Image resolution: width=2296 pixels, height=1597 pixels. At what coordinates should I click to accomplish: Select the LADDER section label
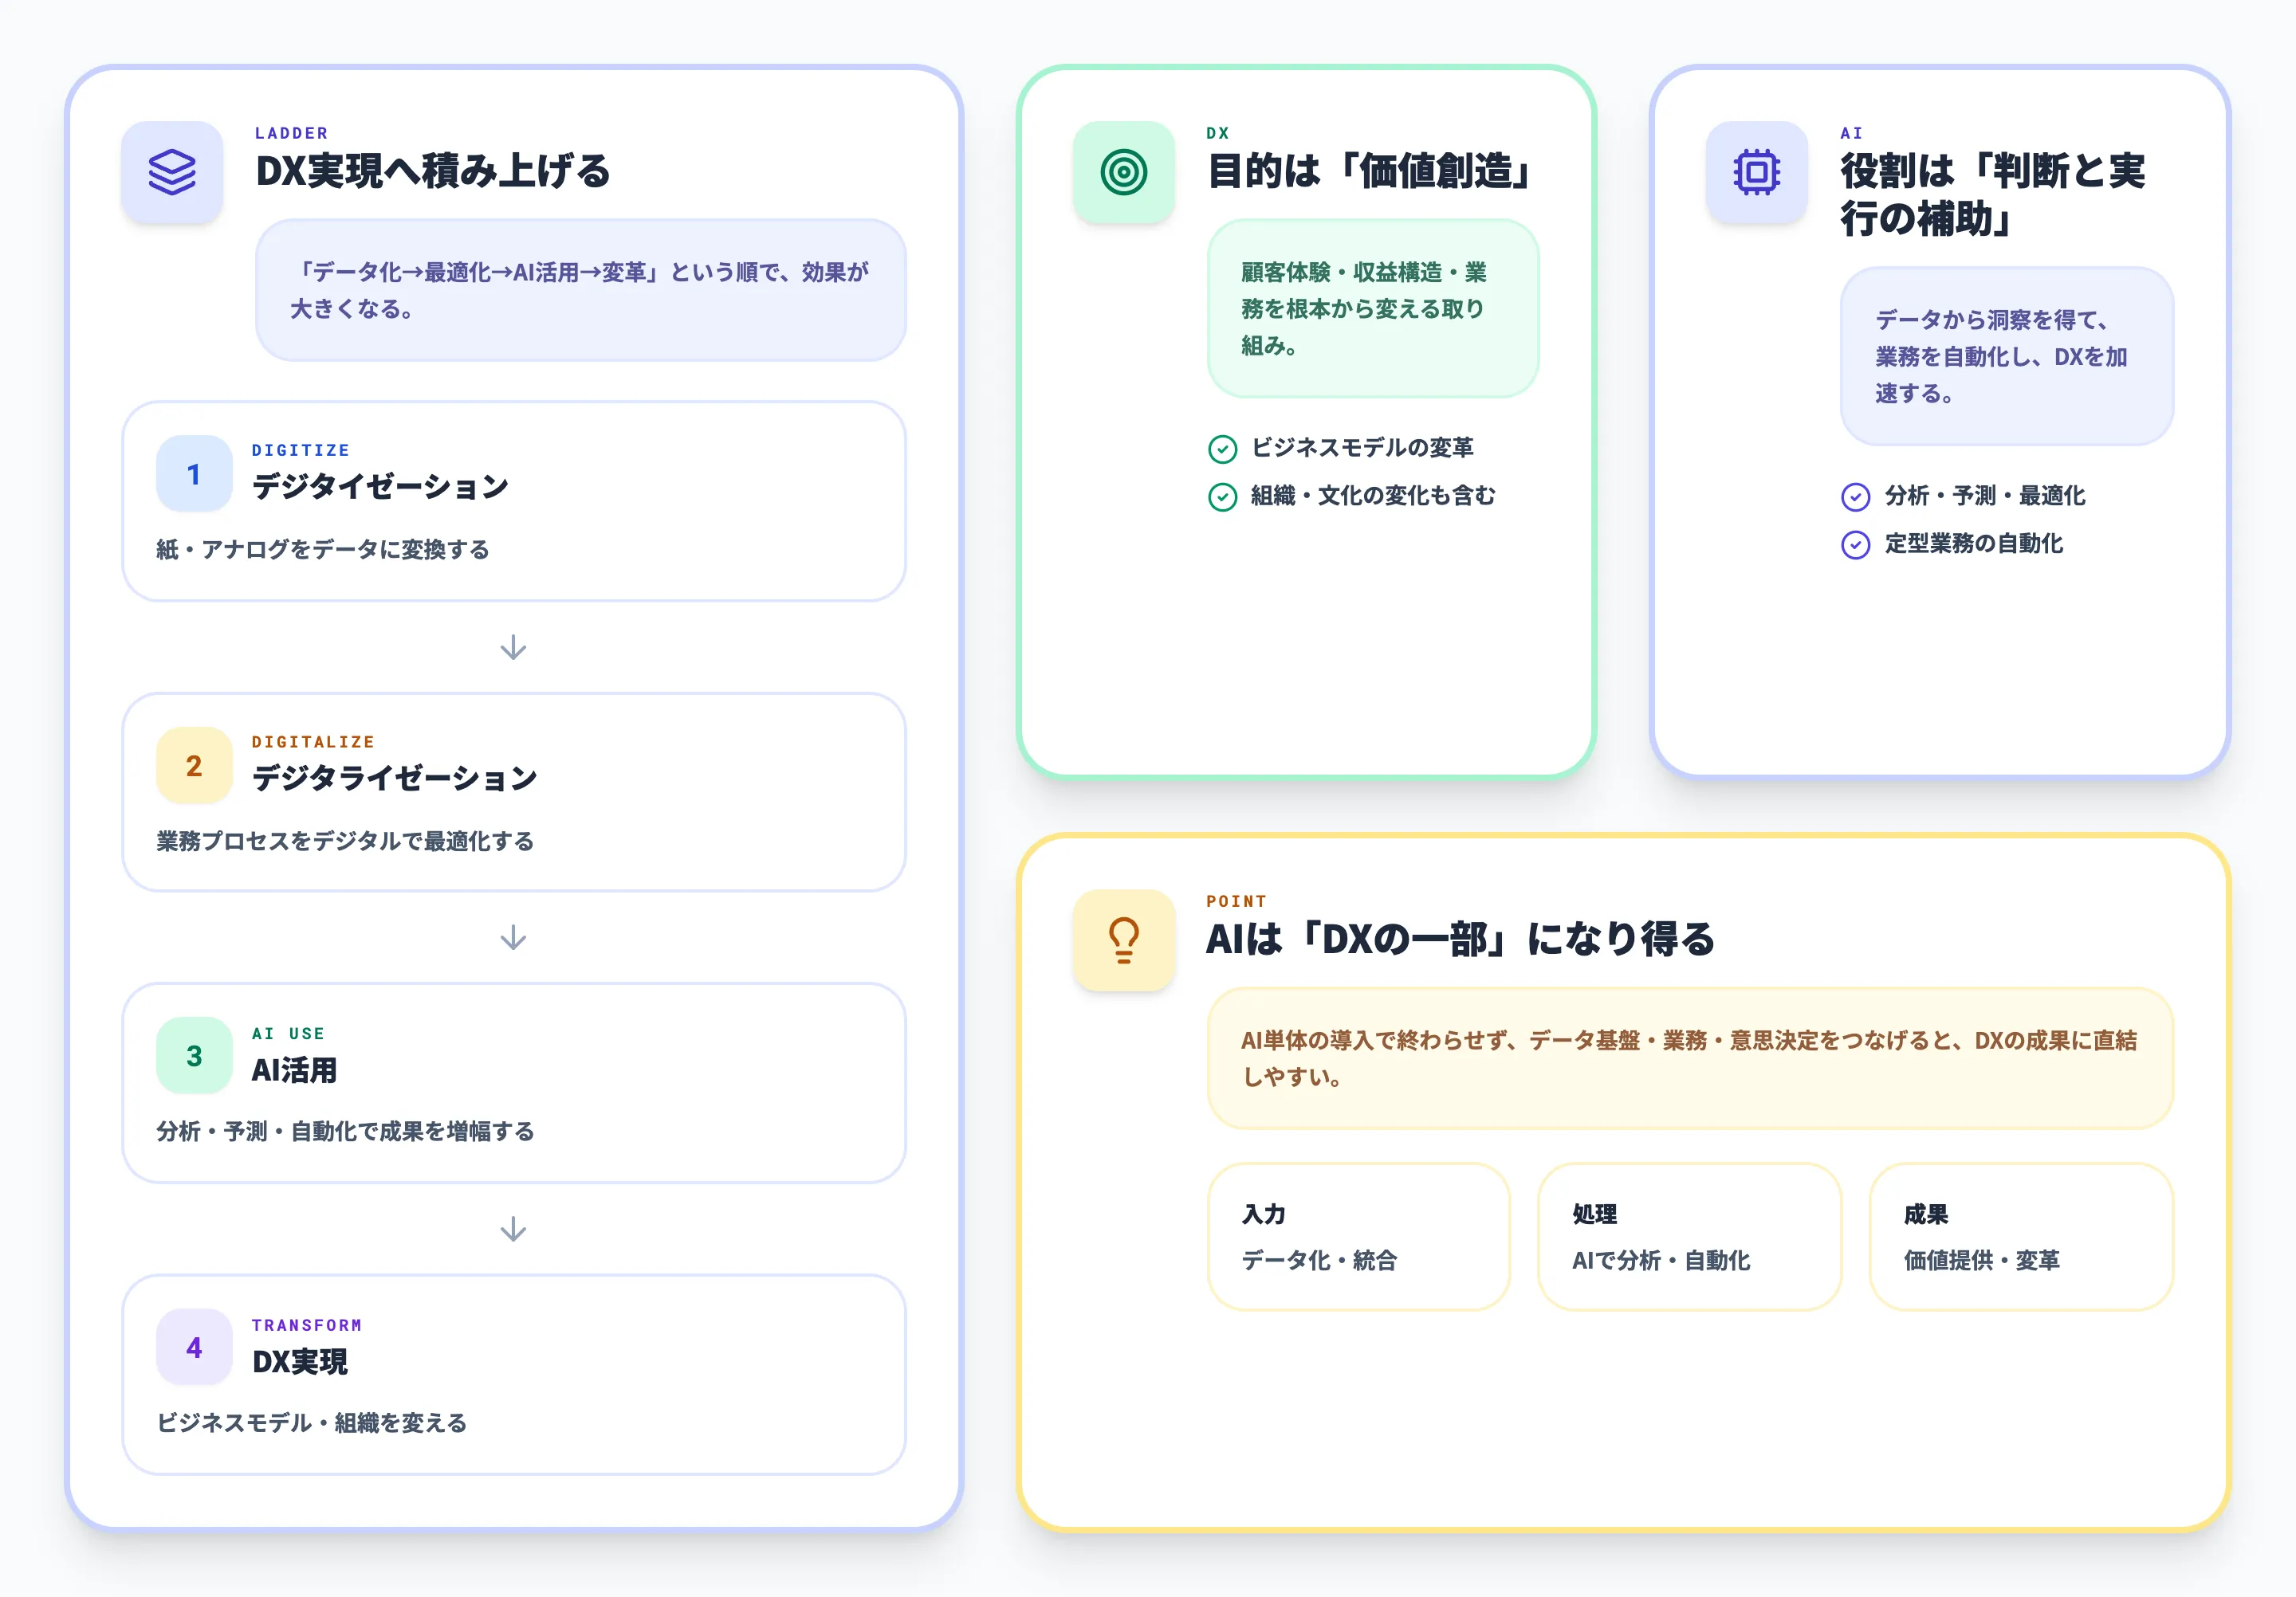[x=289, y=133]
